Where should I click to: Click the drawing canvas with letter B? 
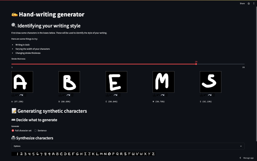[x=69, y=82]
